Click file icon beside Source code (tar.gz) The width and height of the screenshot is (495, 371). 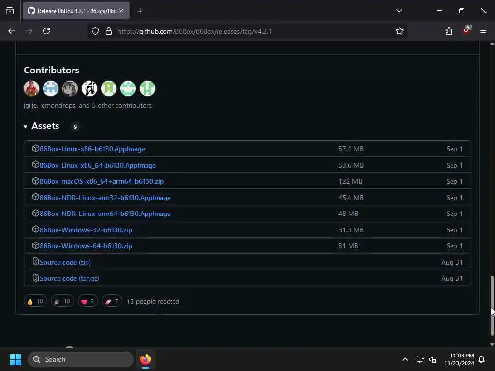pos(35,278)
